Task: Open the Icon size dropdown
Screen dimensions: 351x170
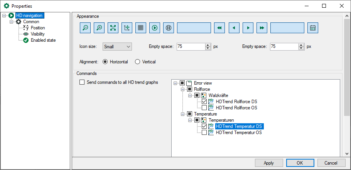Action: 117,46
